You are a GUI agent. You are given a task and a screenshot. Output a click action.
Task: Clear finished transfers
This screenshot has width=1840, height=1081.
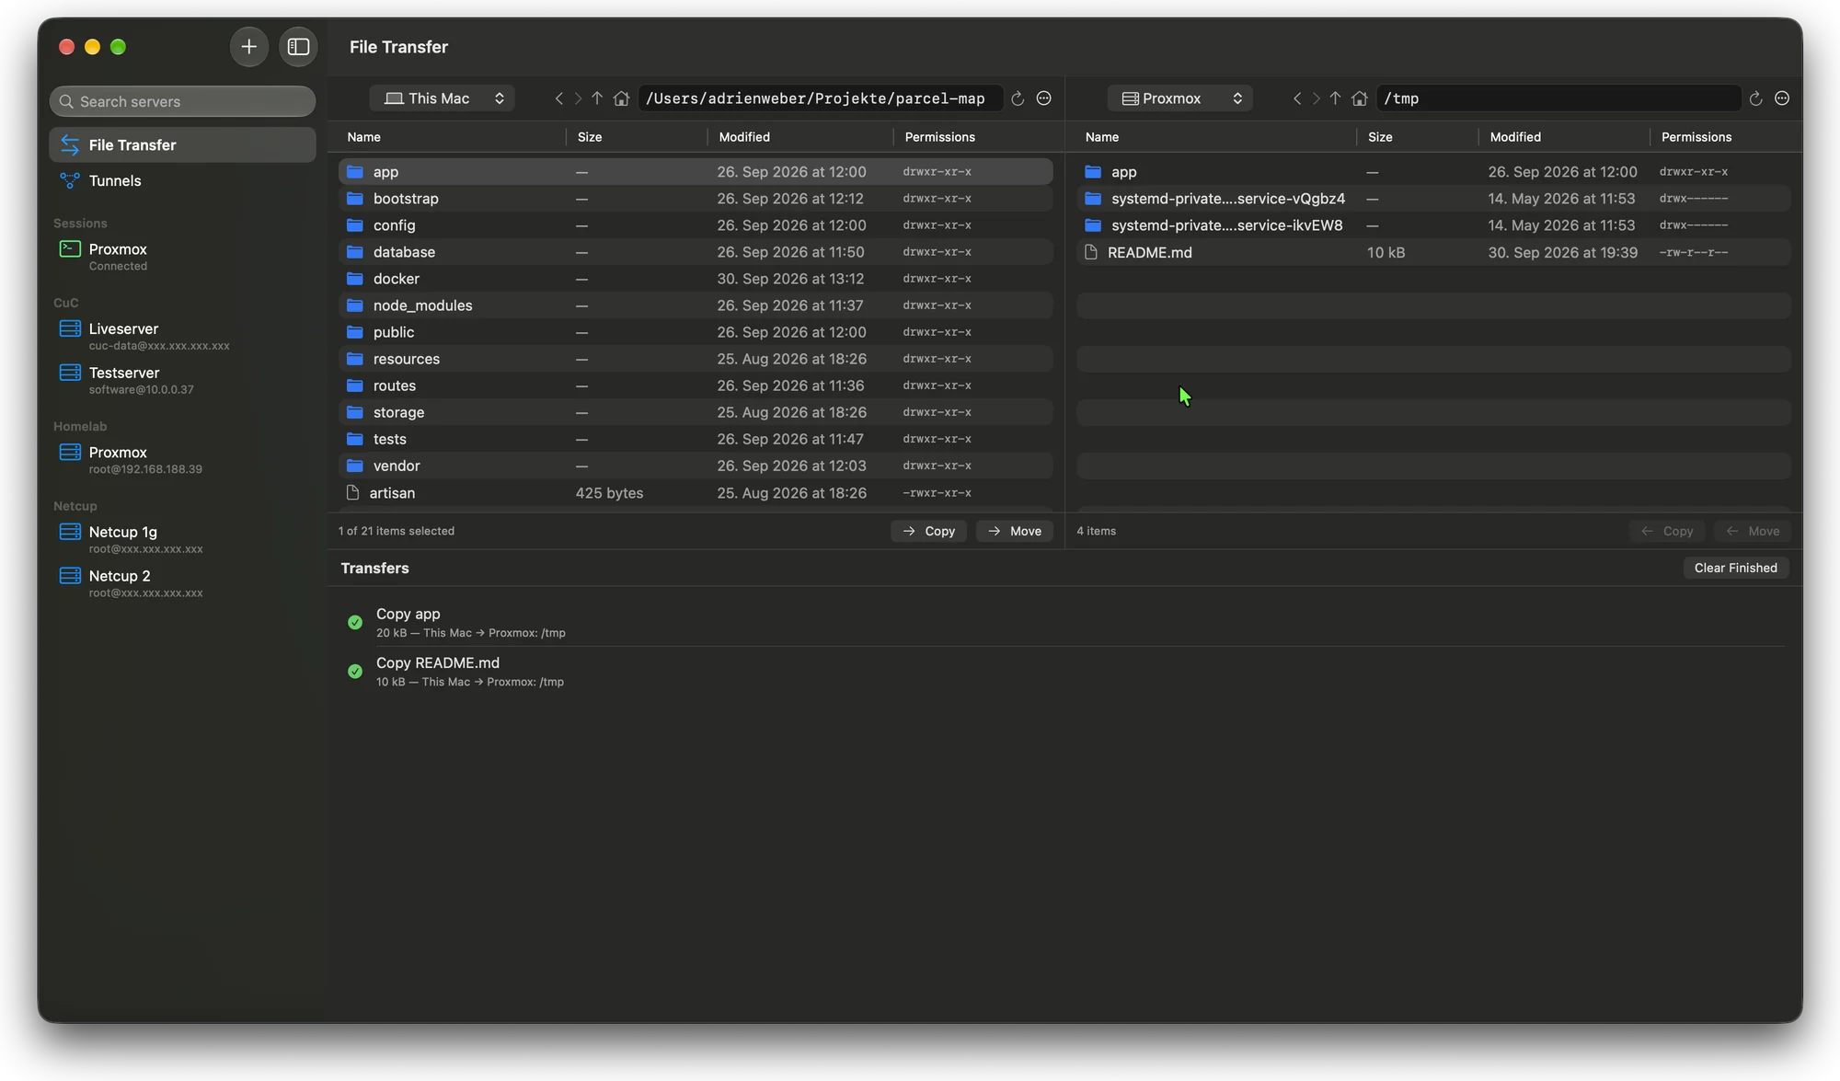(1736, 568)
